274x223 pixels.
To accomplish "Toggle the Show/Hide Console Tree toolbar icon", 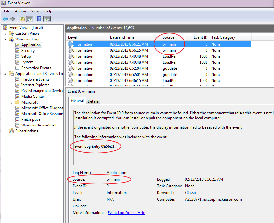I will point(30,19).
